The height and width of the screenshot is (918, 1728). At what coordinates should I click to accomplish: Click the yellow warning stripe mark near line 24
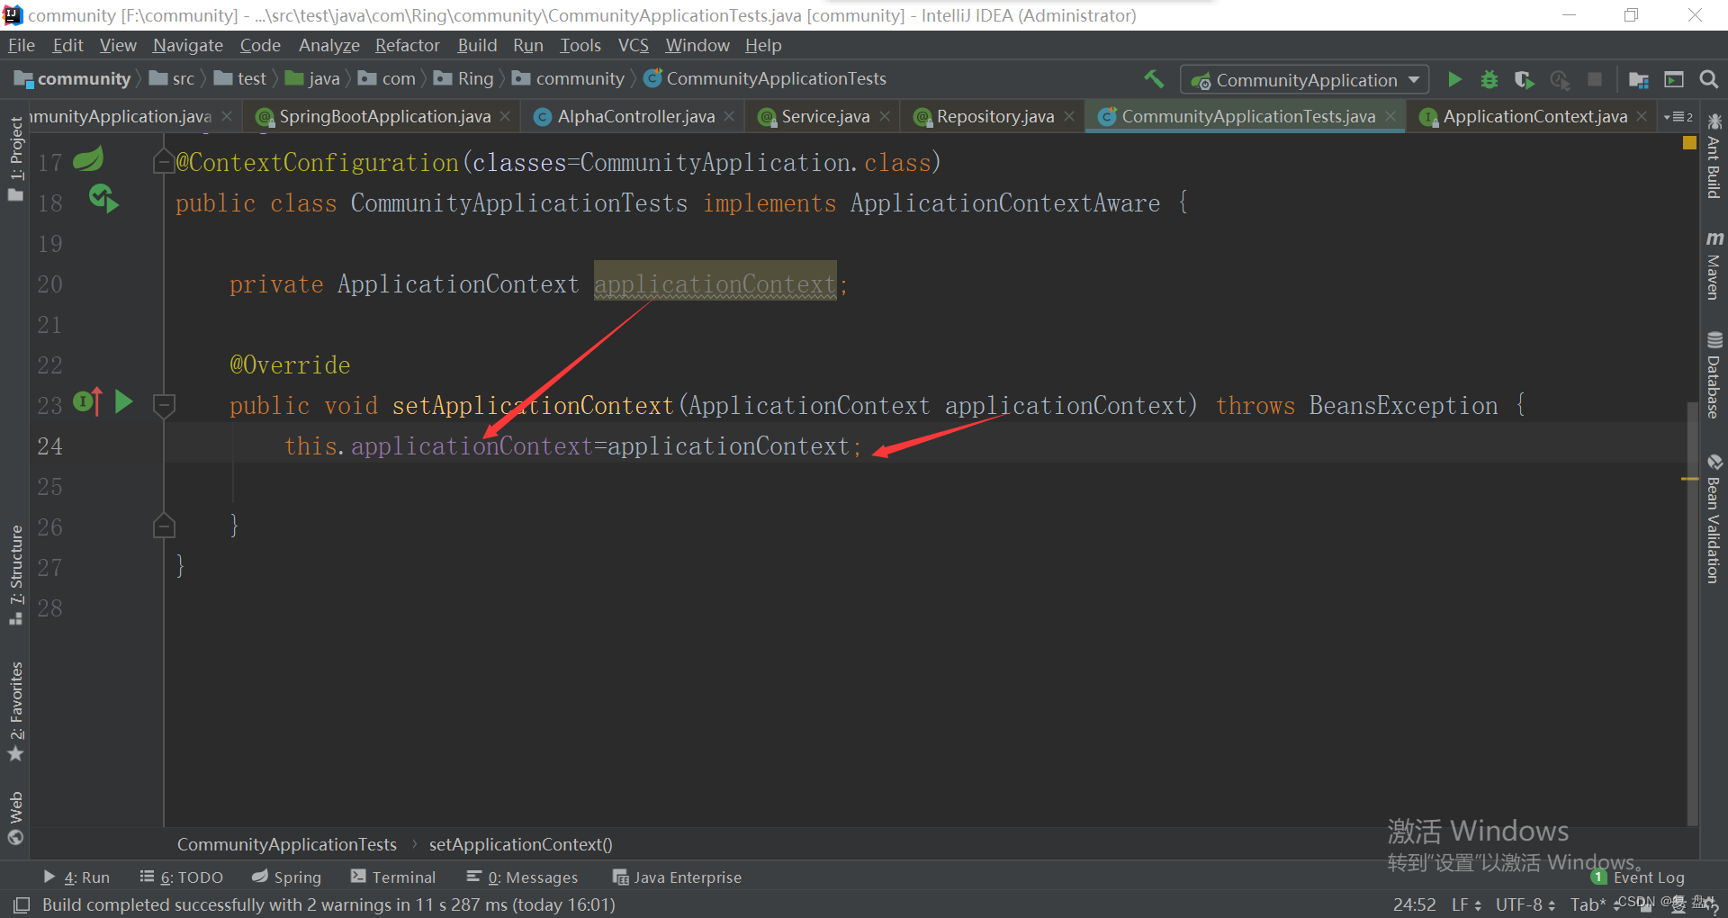pyautogui.click(x=1689, y=479)
